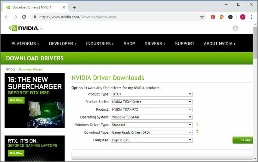258x162 pixels.
Task: Open Language dropdown
Action: point(152,140)
